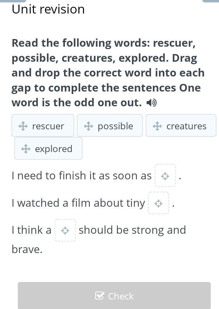The height and width of the screenshot is (309, 219).
Task: Click the target icon after 'I think a'
Action: pyautogui.click(x=65, y=231)
